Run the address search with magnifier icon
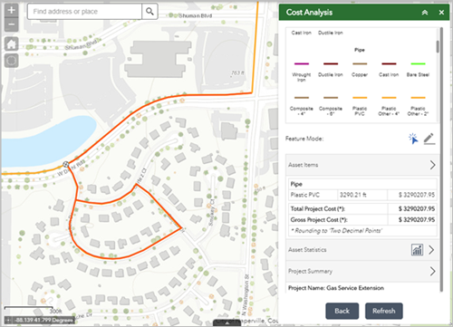Image resolution: width=453 pixels, height=327 pixels. (x=149, y=12)
